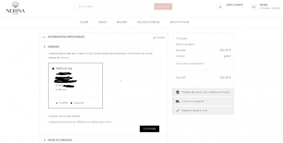Viewport: 283px width, 143px height.
Task: Click pencil icon next to Informations Personnelles Modifier
Action: [154, 38]
